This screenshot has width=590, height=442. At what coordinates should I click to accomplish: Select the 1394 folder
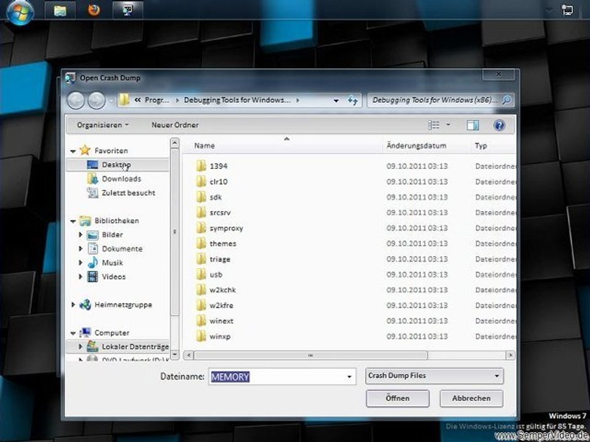tap(219, 166)
